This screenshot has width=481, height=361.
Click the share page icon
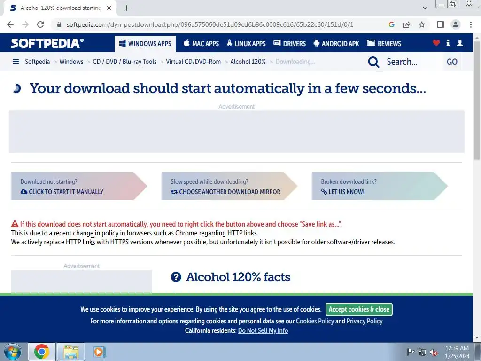[407, 24]
